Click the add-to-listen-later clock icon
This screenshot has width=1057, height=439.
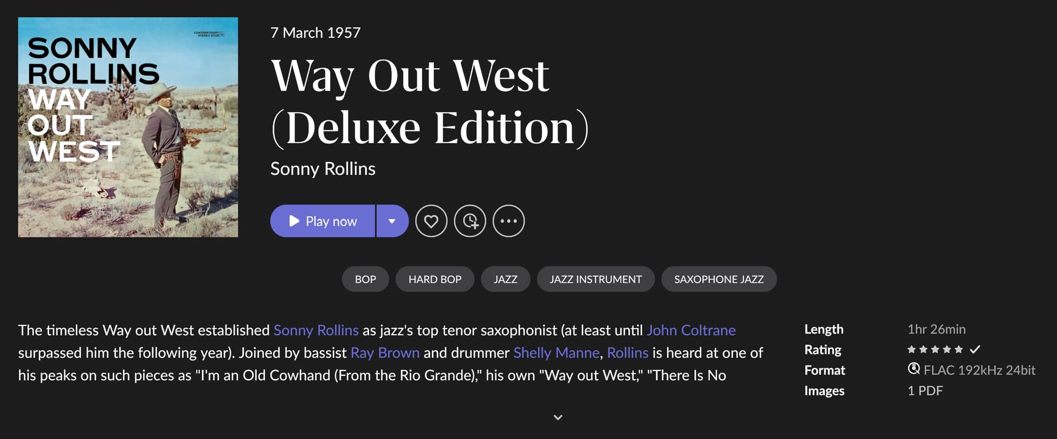[470, 221]
